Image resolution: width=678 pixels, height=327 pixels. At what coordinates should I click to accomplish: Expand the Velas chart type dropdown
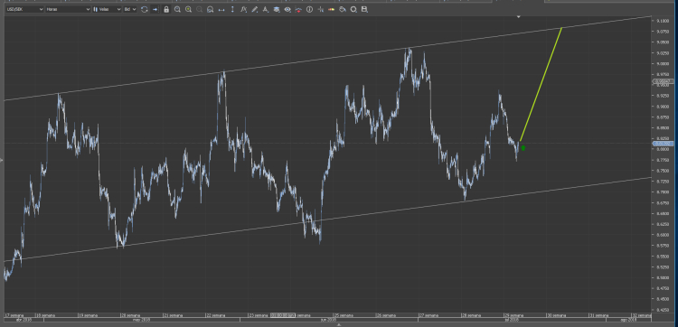[107, 9]
